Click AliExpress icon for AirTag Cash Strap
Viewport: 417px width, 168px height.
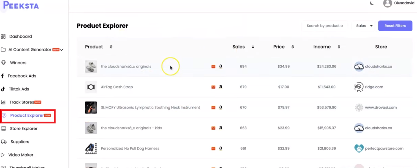[x=213, y=87]
